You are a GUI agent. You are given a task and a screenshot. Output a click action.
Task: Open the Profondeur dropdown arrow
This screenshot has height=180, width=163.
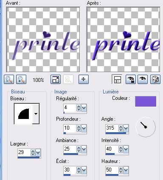click(84, 128)
